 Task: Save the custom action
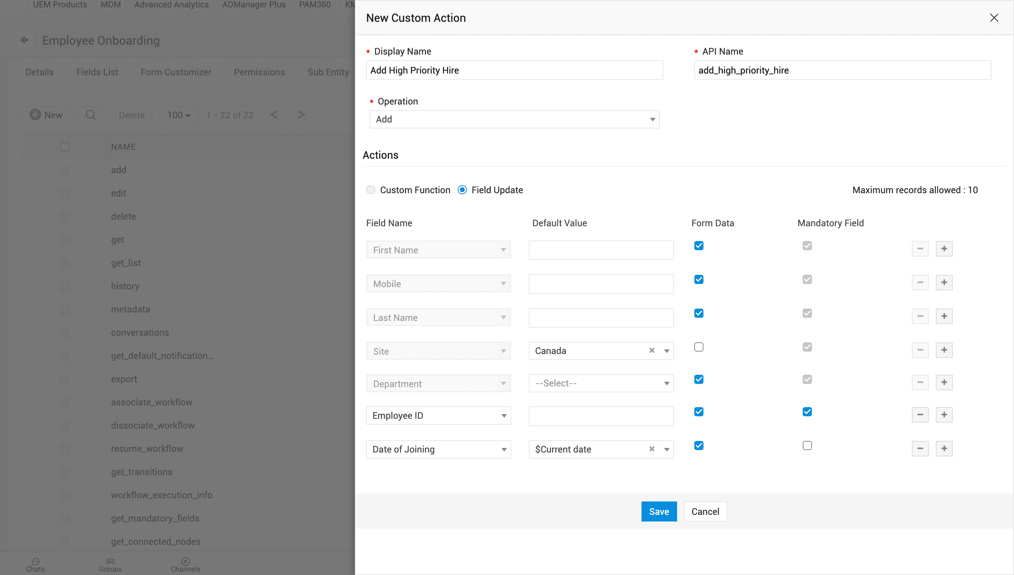[x=659, y=511]
